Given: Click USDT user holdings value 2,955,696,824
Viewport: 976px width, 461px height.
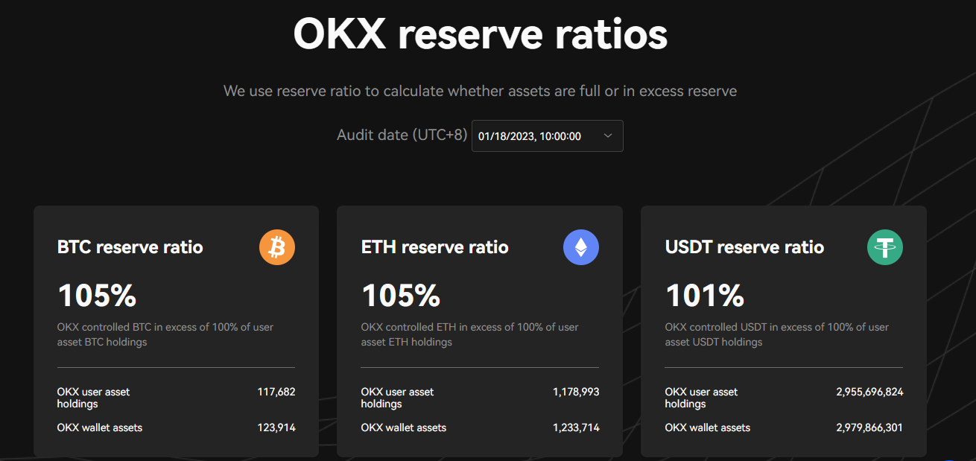Looking at the screenshot, I should tap(869, 392).
